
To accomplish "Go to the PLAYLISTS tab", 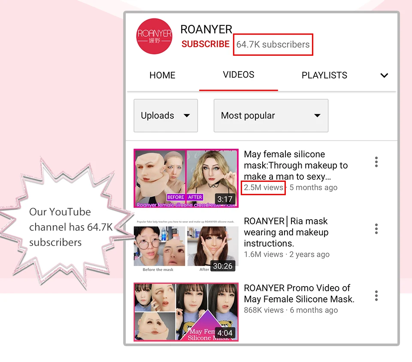I will (324, 75).
